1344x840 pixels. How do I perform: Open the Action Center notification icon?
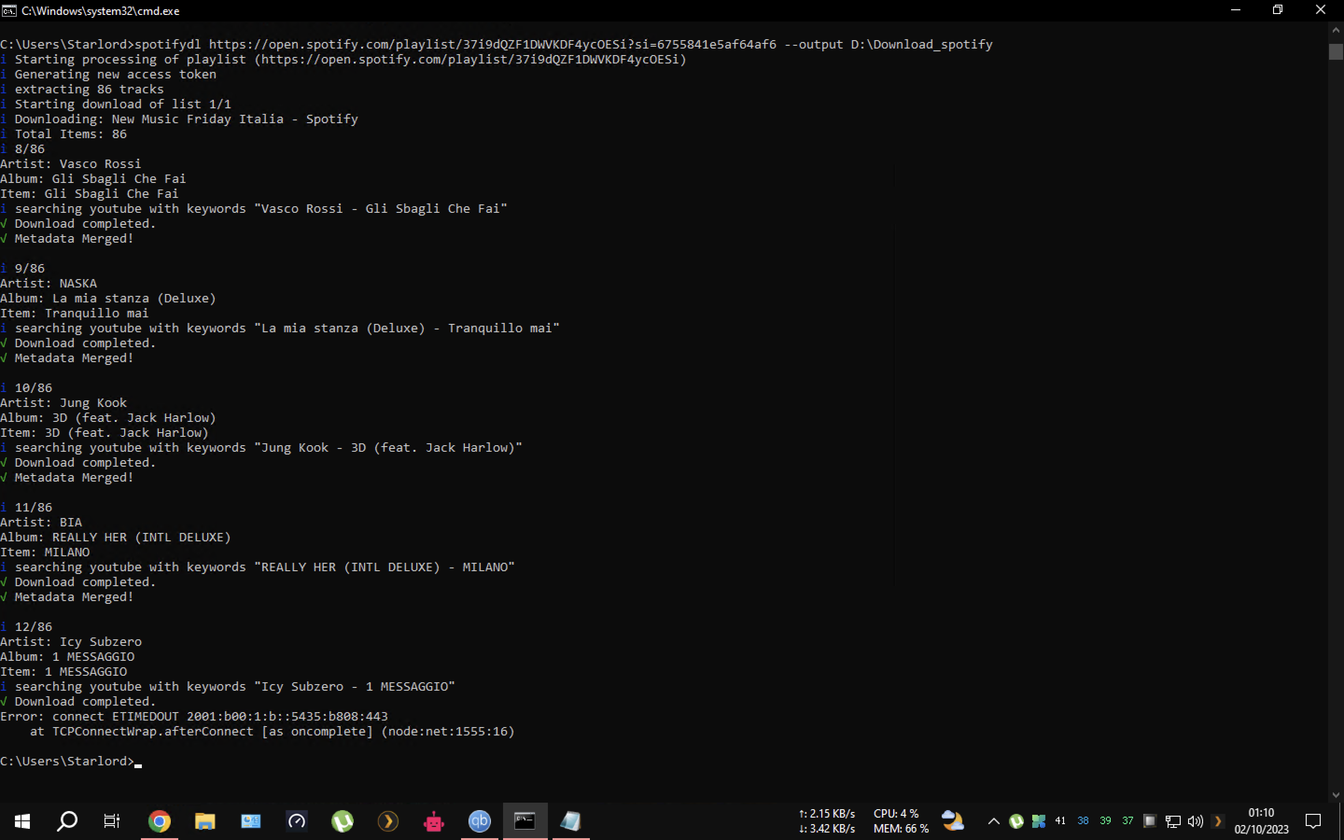point(1314,820)
